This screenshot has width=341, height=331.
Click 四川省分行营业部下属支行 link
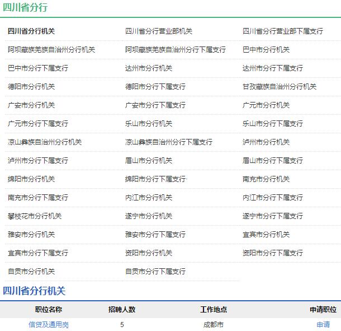coord(283,31)
